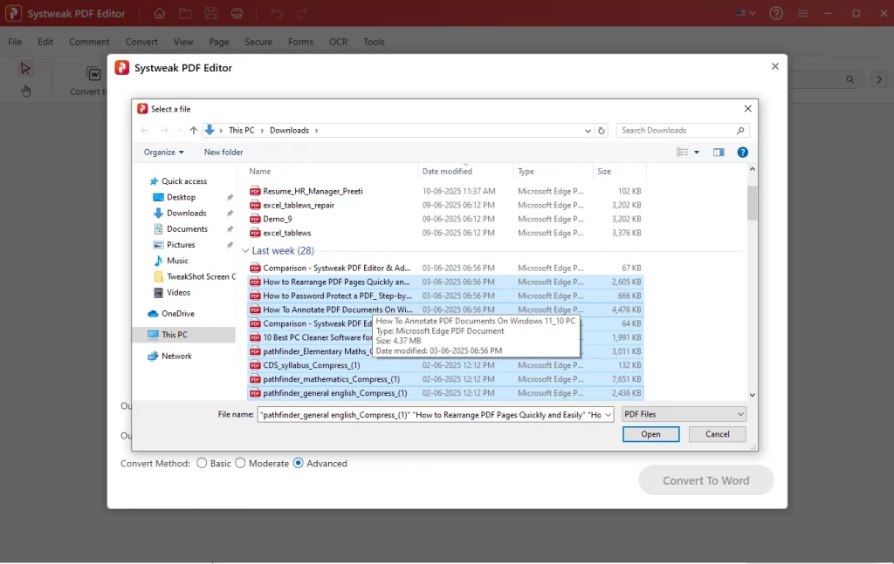Open the hamburger menu in title bar
894x564 pixels.
tap(803, 13)
